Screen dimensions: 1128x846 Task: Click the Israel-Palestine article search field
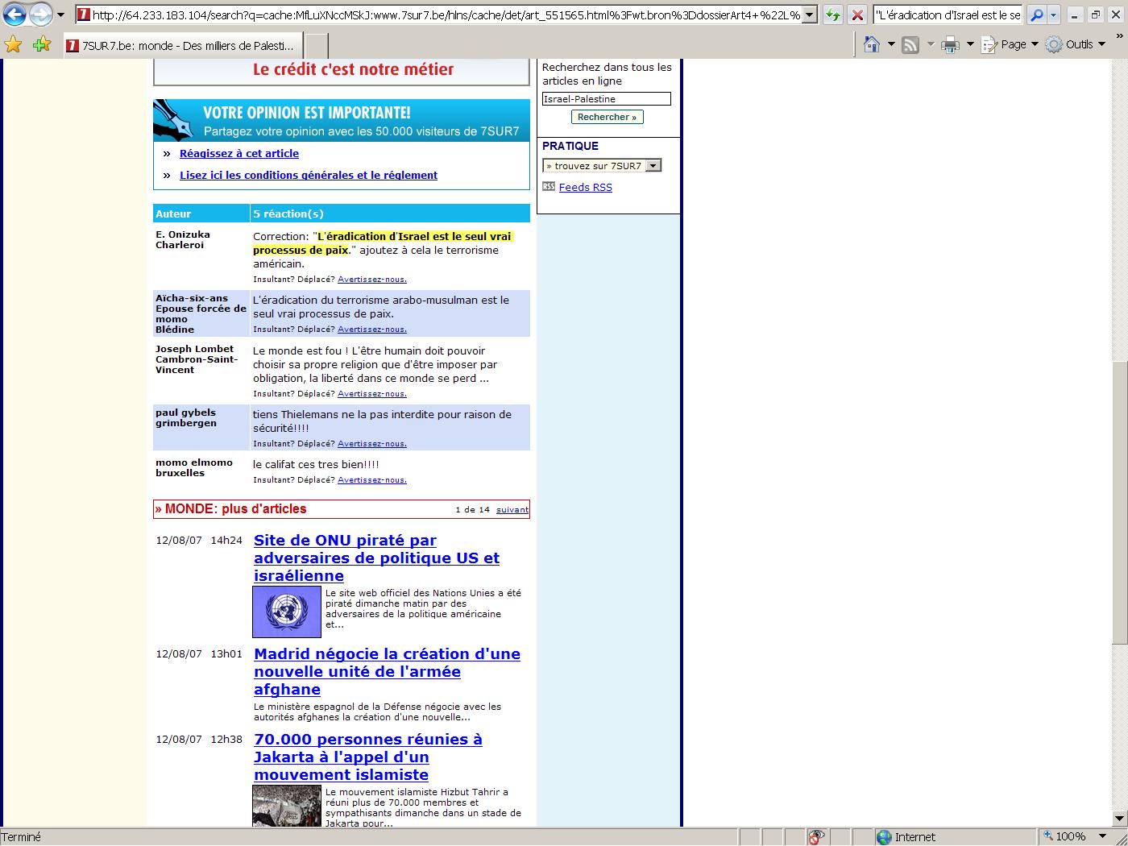pyautogui.click(x=606, y=99)
